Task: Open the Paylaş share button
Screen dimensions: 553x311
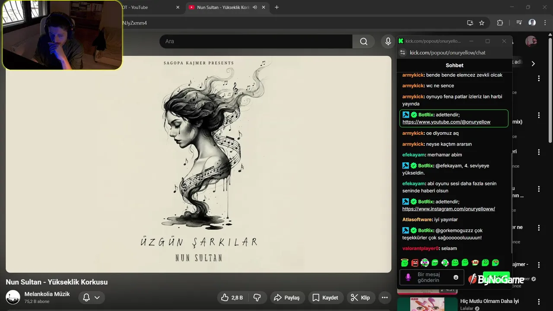Action: [x=287, y=298]
